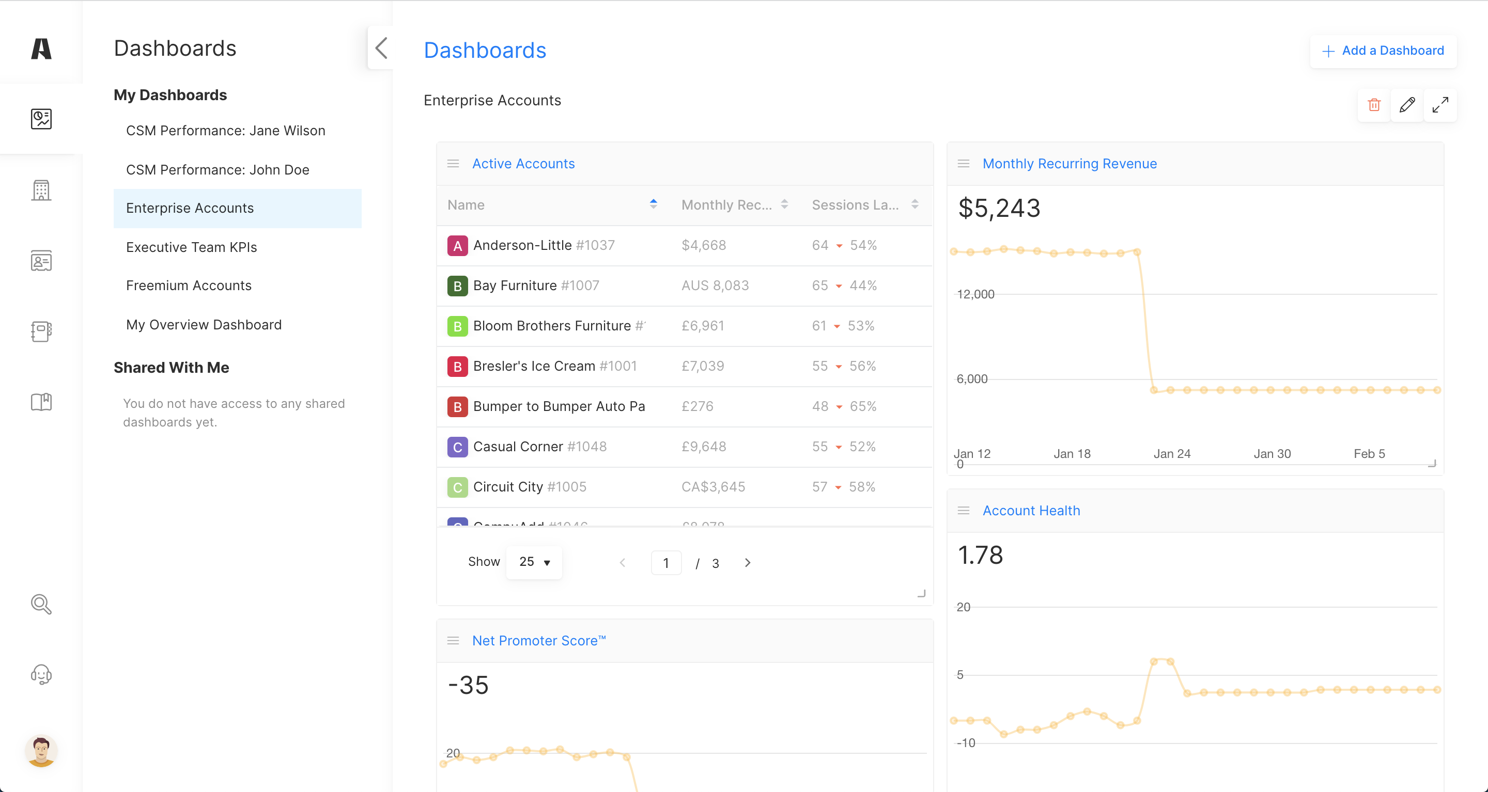Collapse the Dashboards side panel

(381, 48)
